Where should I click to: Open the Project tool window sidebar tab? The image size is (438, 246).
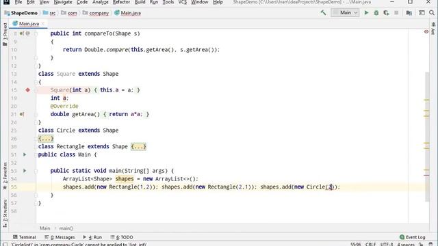coord(5,34)
